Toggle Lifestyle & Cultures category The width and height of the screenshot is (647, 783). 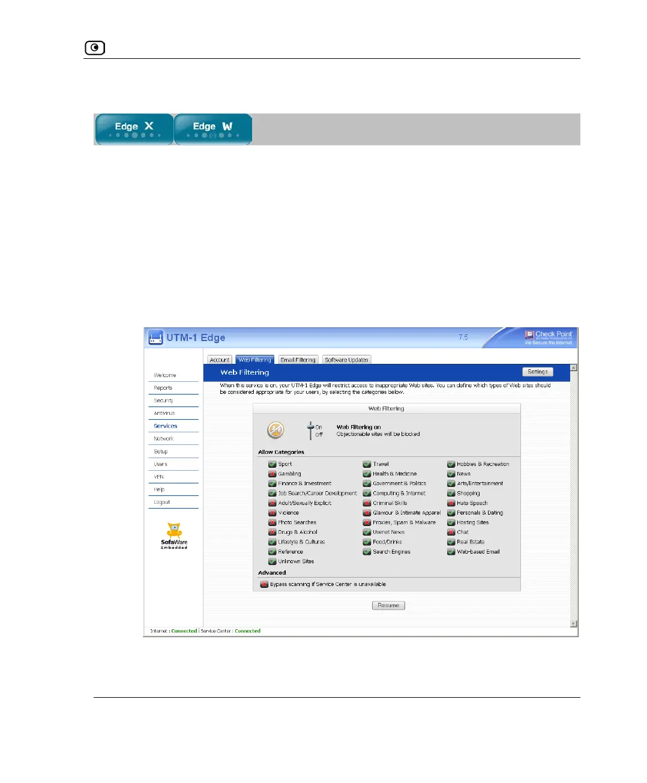tap(272, 542)
